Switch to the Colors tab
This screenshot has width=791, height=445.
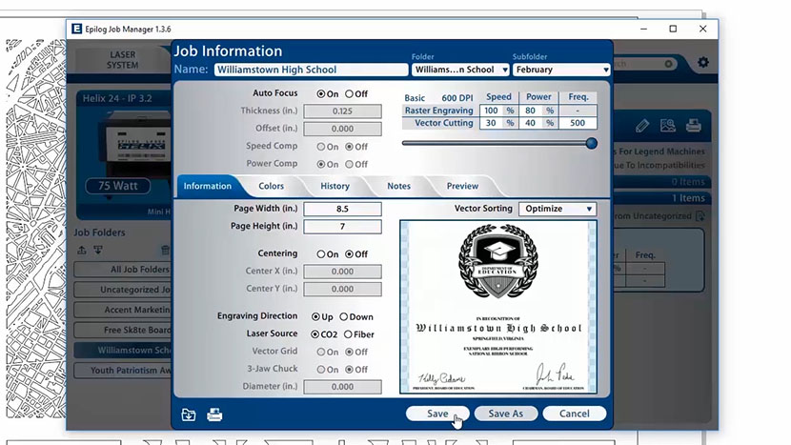[x=271, y=187]
